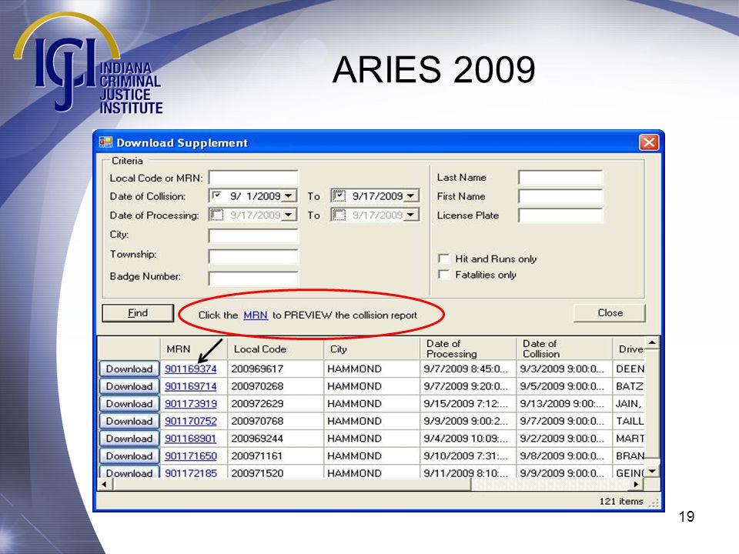Screen dimensions: 739x554
Task: Toggle the Date of Processing To checkbox
Action: click(x=339, y=215)
